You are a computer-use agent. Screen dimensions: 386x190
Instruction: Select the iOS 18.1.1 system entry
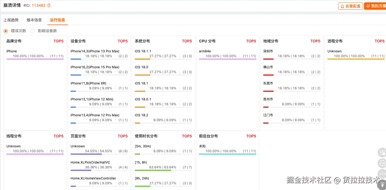point(143,51)
